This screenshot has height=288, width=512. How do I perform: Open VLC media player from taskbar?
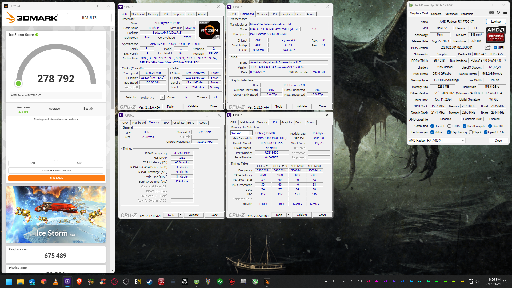tap(56, 282)
